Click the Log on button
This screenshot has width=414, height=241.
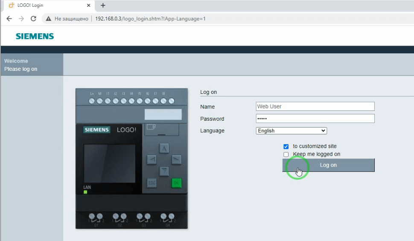pos(328,165)
